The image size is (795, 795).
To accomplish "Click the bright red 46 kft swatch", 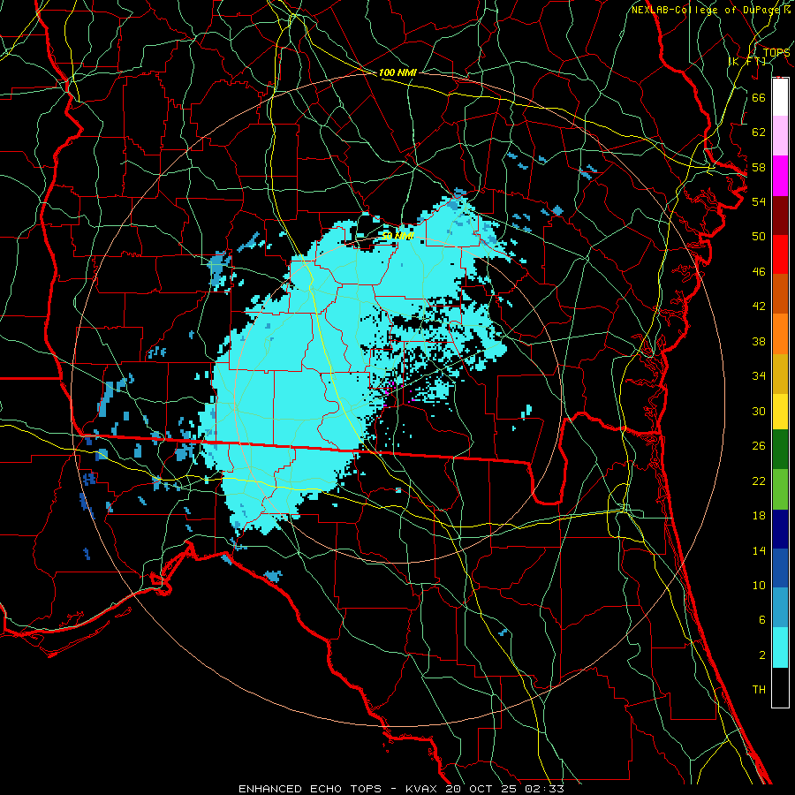I will tap(780, 254).
